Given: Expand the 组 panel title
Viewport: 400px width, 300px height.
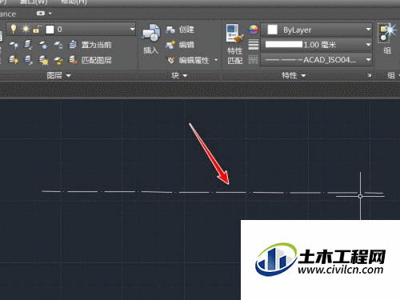Looking at the screenshot, I should pos(393,75).
